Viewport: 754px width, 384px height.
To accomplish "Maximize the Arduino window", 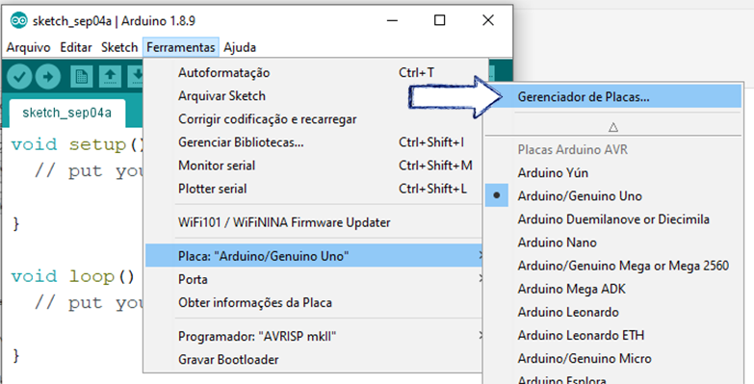I will pyautogui.click(x=439, y=20).
